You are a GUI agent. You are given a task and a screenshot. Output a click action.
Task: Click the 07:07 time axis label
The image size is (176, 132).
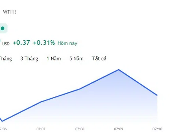pyautogui.click(x=41, y=129)
